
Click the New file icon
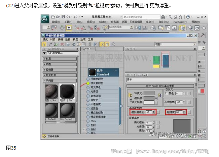pos(53,17)
